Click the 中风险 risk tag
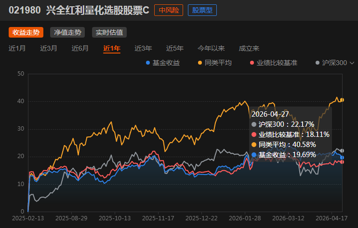358x228 pixels. coord(169,10)
